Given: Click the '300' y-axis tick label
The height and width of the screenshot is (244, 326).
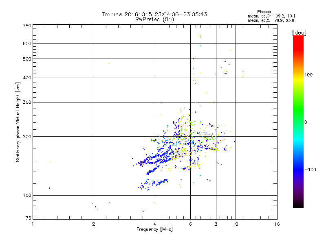Looking at the screenshot, I should click(27, 102).
